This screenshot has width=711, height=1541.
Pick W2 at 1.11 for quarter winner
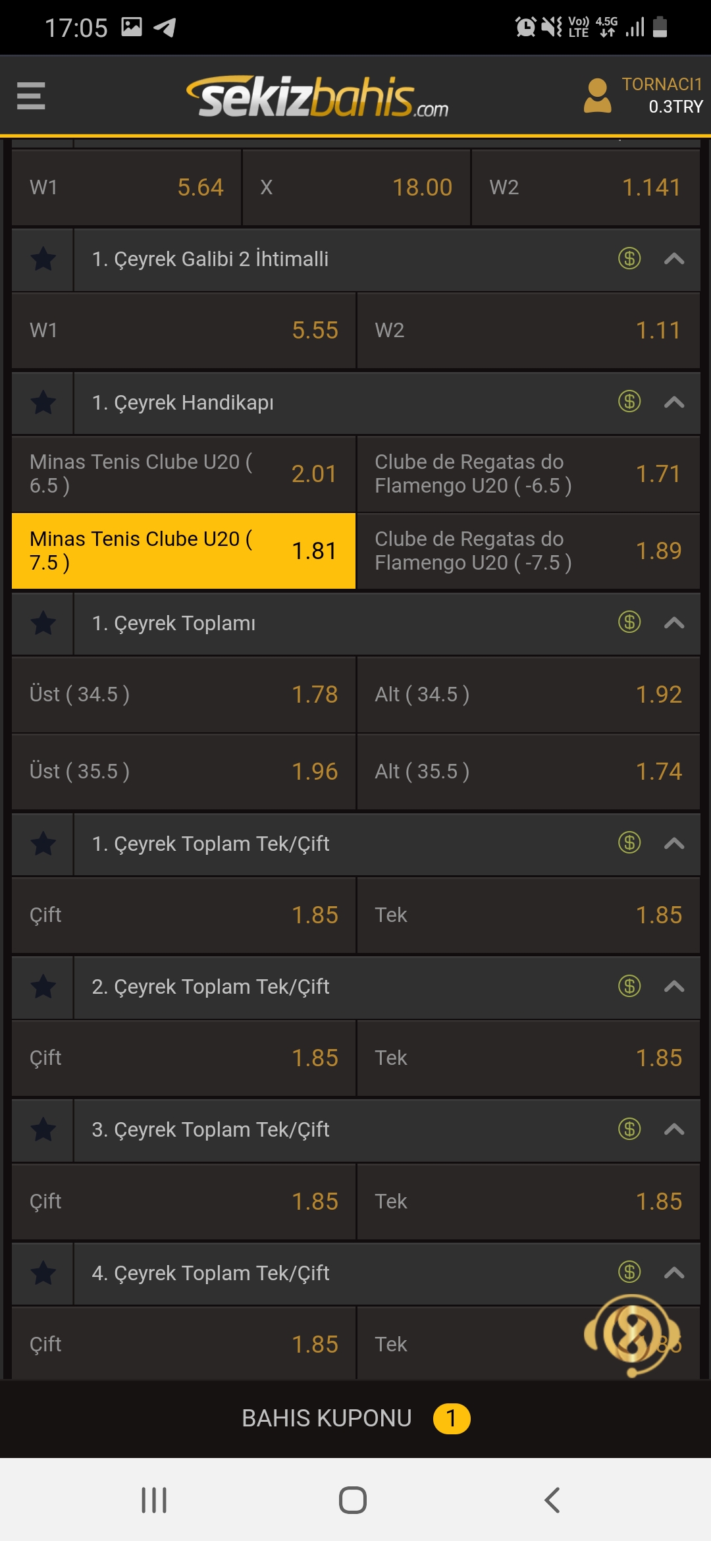528,330
